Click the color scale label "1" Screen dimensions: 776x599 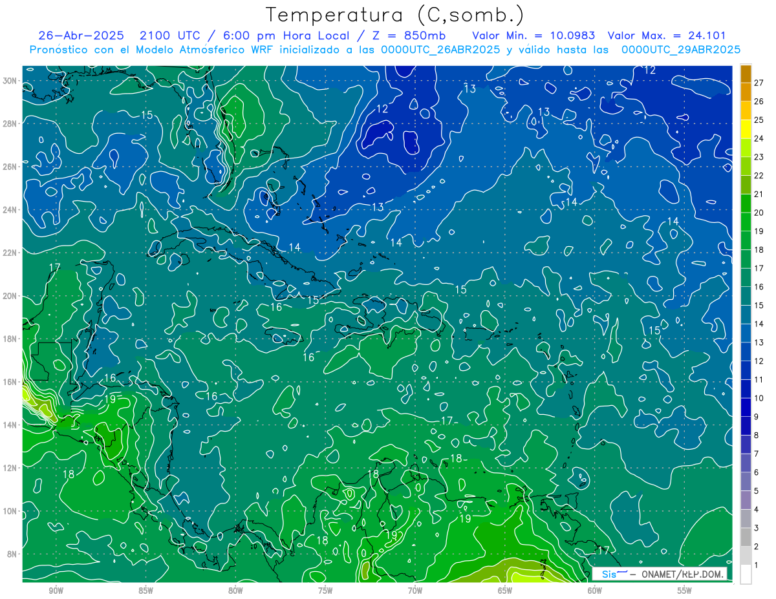(757, 565)
